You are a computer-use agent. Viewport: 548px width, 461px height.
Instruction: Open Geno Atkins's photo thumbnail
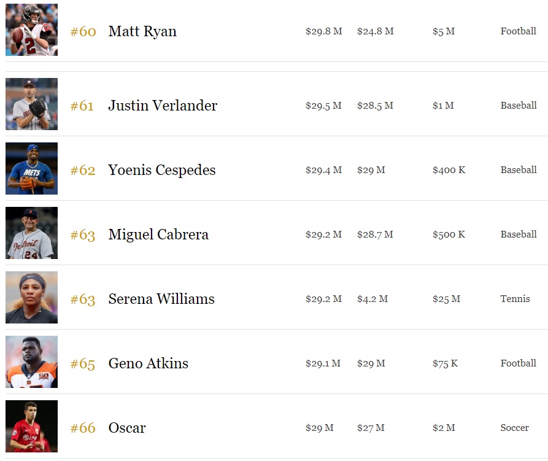coord(31,362)
